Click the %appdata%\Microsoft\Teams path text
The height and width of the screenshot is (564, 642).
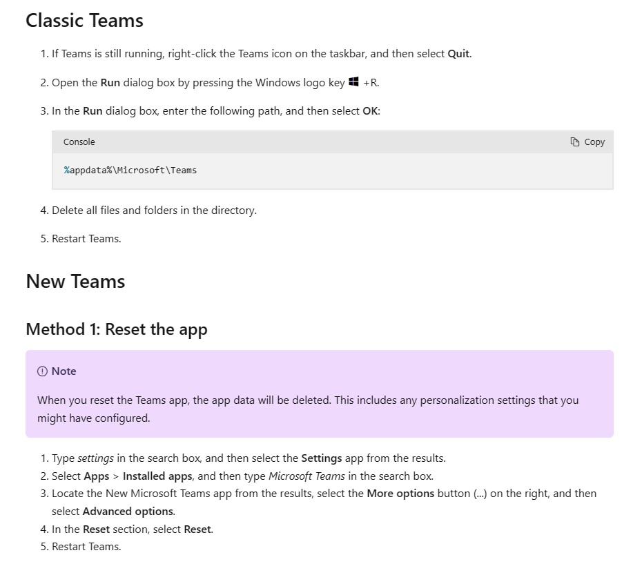[x=130, y=170]
